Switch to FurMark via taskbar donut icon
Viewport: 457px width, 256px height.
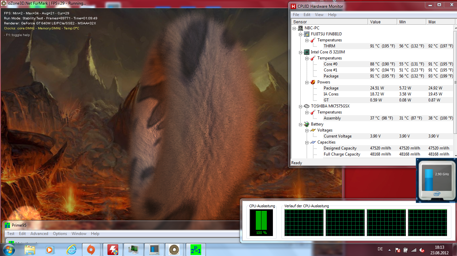pos(174,249)
